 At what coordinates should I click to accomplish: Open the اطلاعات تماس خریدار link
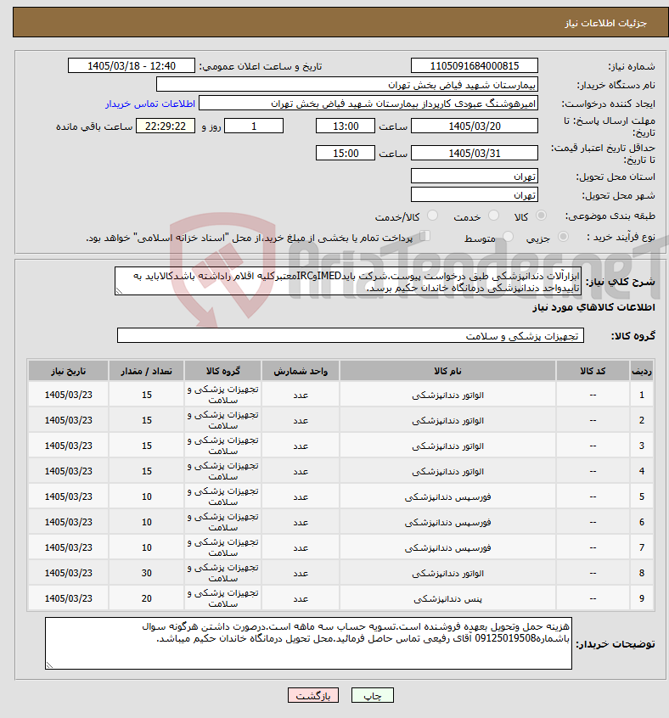click(x=150, y=104)
